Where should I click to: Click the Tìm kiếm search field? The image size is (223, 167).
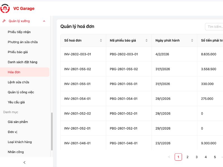pos(214,27)
